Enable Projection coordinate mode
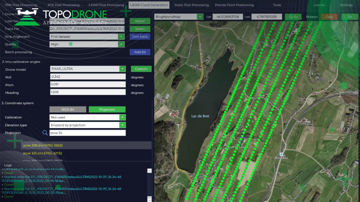This screenshot has height=202, width=360. 107,109
